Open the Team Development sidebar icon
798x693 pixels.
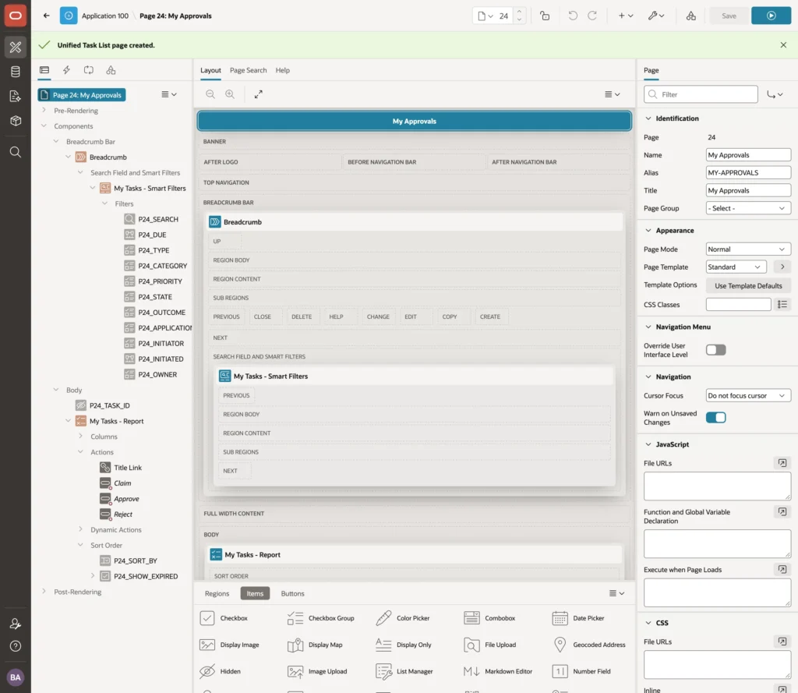(x=16, y=96)
